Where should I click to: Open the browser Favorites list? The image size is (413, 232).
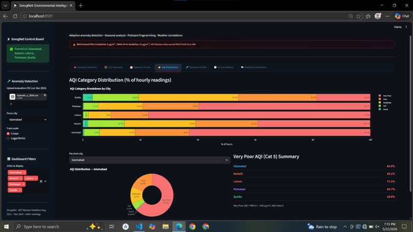coord(368,16)
